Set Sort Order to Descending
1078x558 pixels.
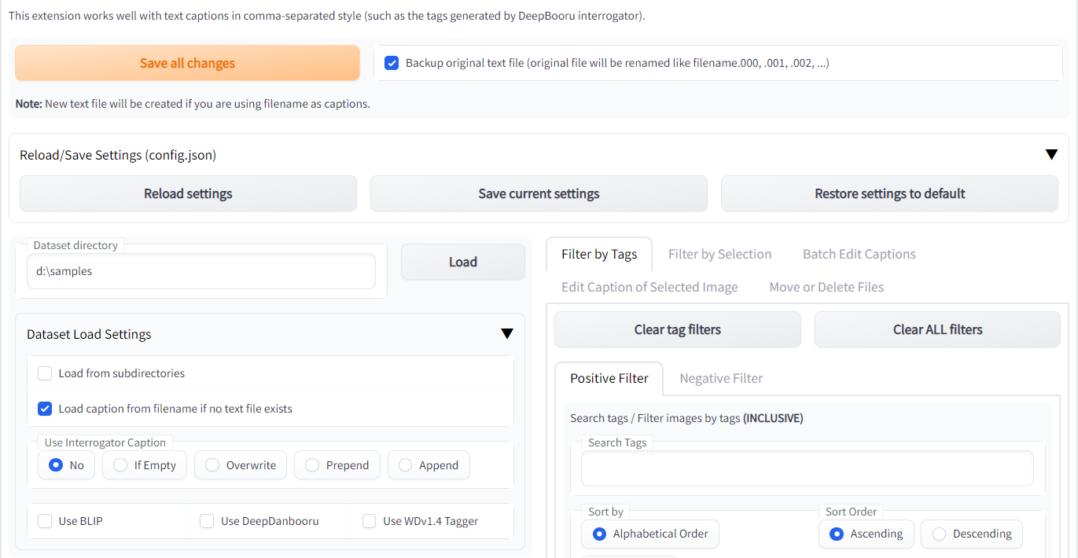click(939, 534)
